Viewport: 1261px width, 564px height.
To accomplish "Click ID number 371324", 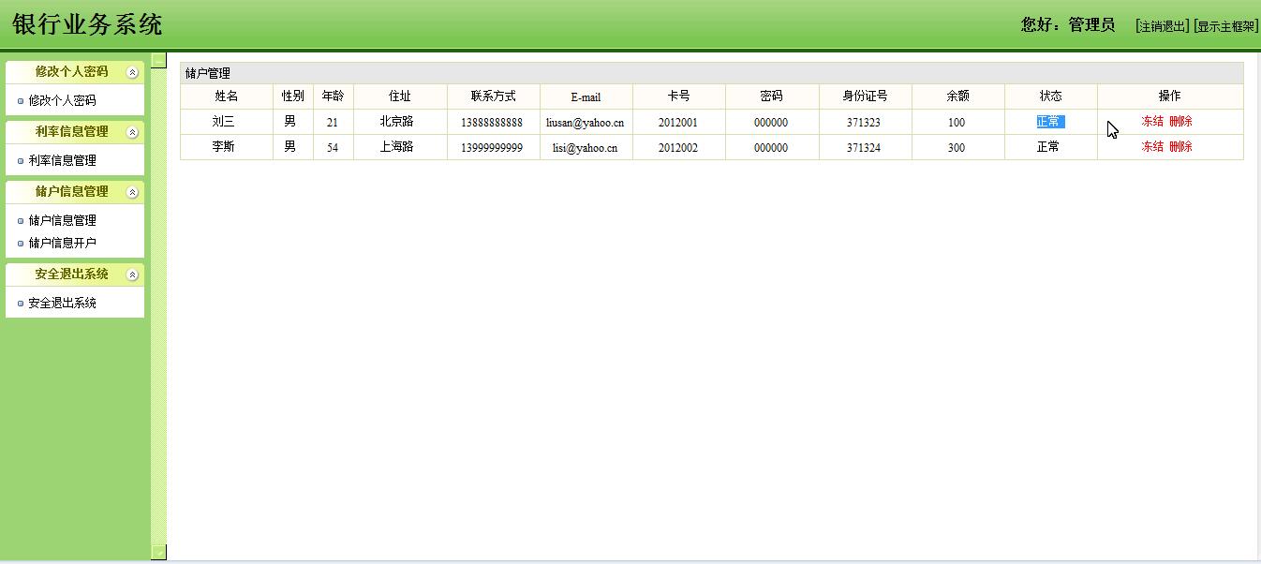I will (864, 148).
